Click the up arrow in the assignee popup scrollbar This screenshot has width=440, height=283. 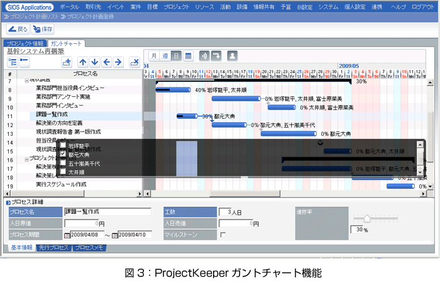[420, 145]
